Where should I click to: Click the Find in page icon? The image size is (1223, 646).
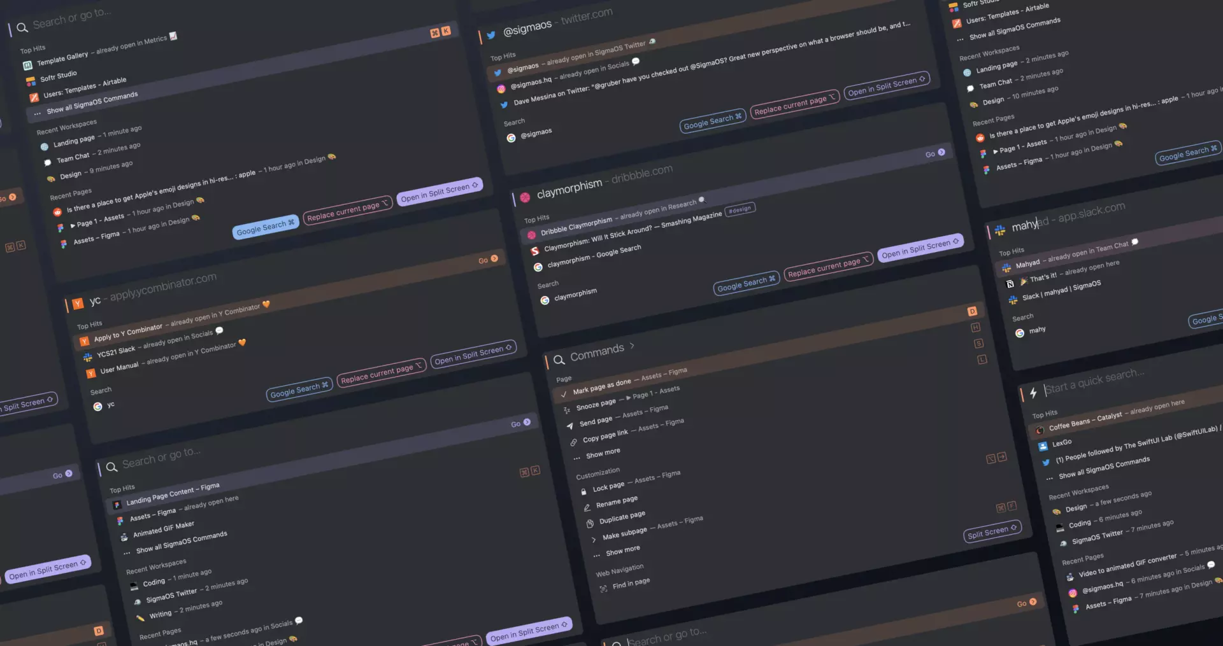[x=603, y=589]
